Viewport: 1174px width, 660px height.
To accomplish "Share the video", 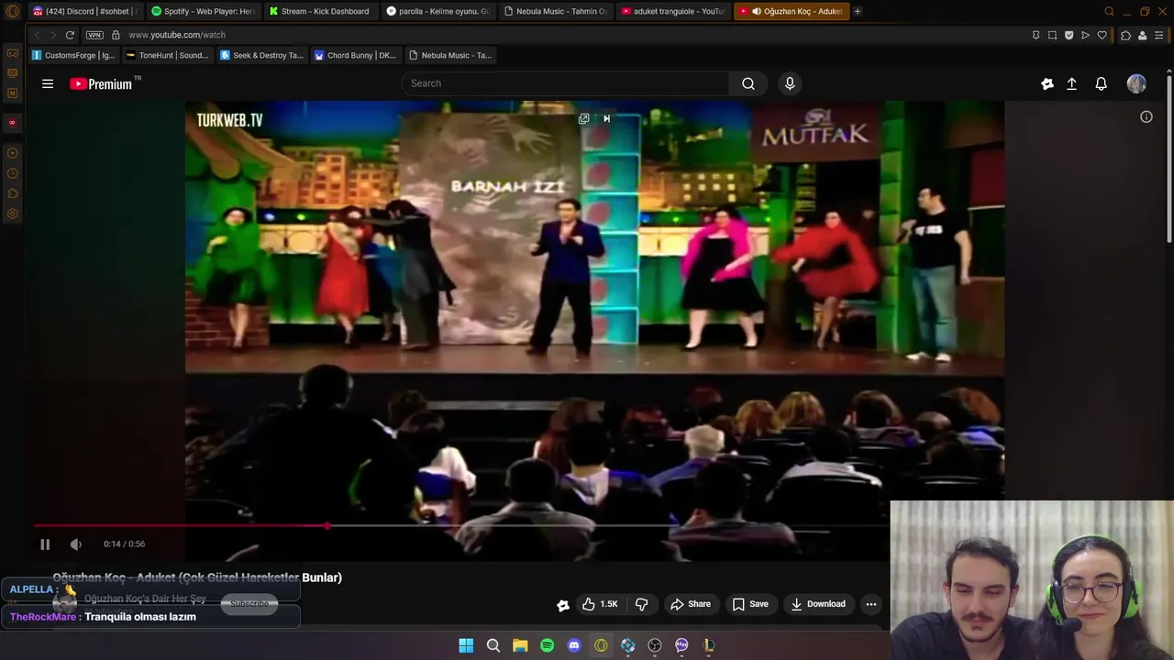I will click(x=691, y=604).
